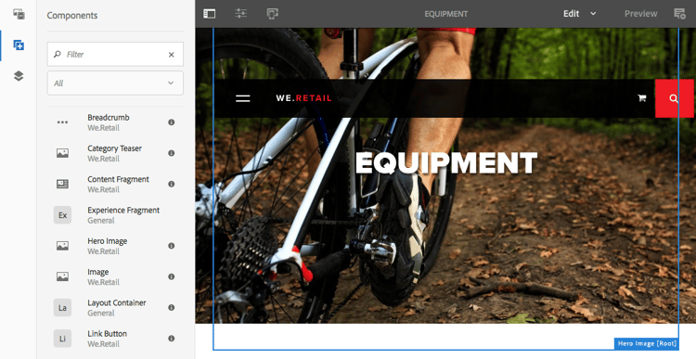
Task: Click the Components panel heading
Action: tap(71, 15)
